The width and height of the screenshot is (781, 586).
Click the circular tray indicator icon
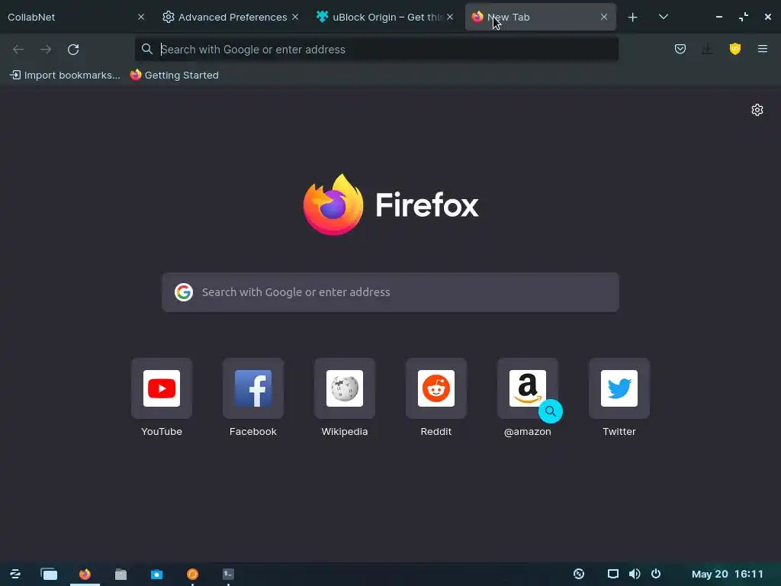[579, 574]
